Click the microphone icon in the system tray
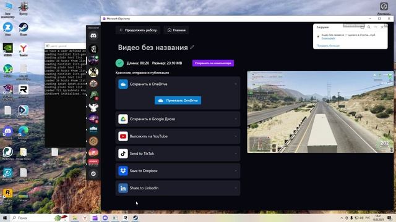The height and width of the screenshot is (222, 396). [x=351, y=218]
